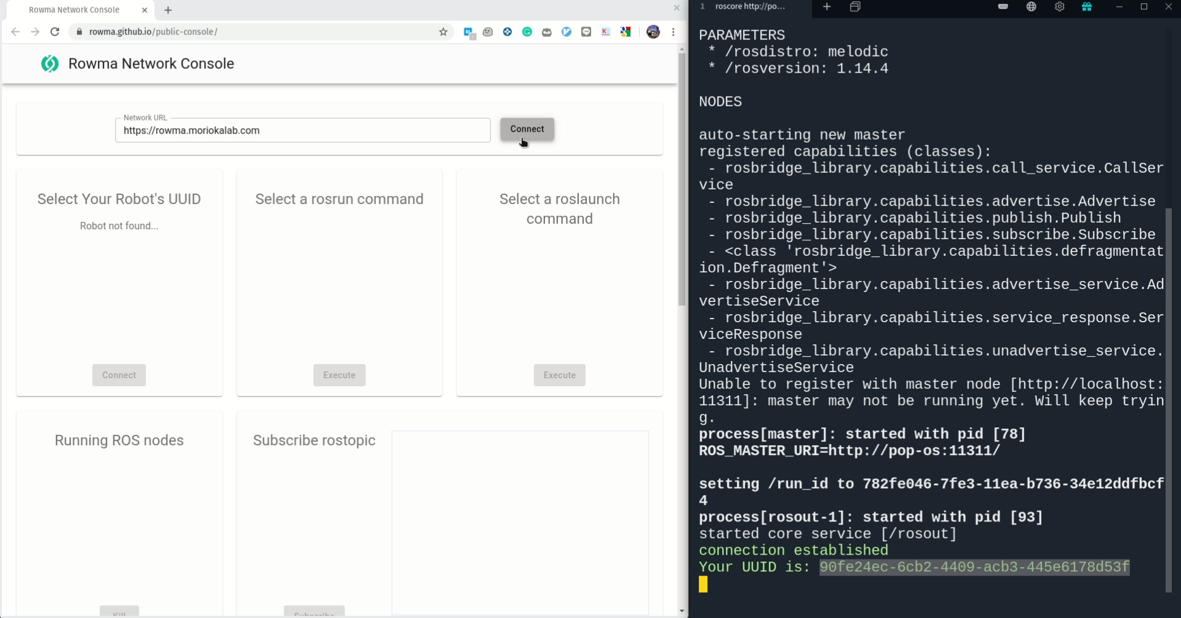Click the terminal globe icon
The width and height of the screenshot is (1181, 618).
[1032, 7]
